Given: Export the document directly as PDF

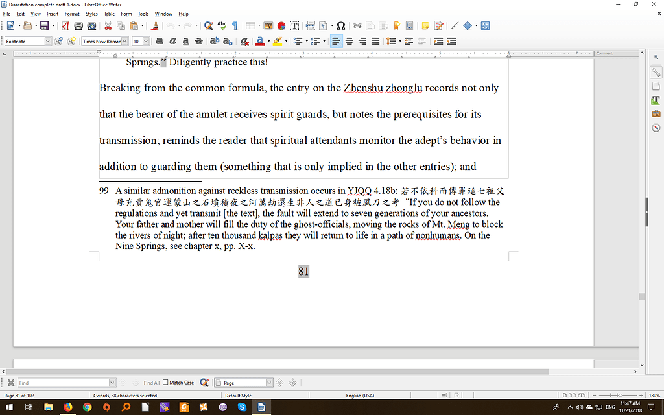Looking at the screenshot, I should [x=66, y=26].
